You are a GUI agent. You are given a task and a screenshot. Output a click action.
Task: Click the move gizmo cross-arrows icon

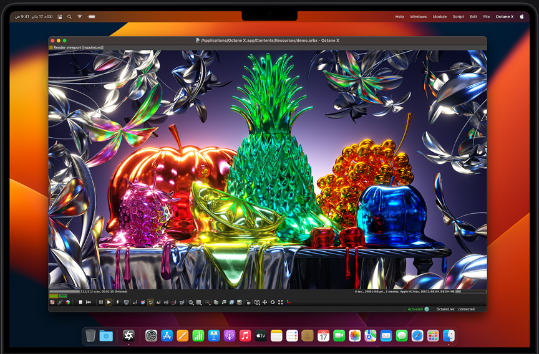[x=265, y=302]
